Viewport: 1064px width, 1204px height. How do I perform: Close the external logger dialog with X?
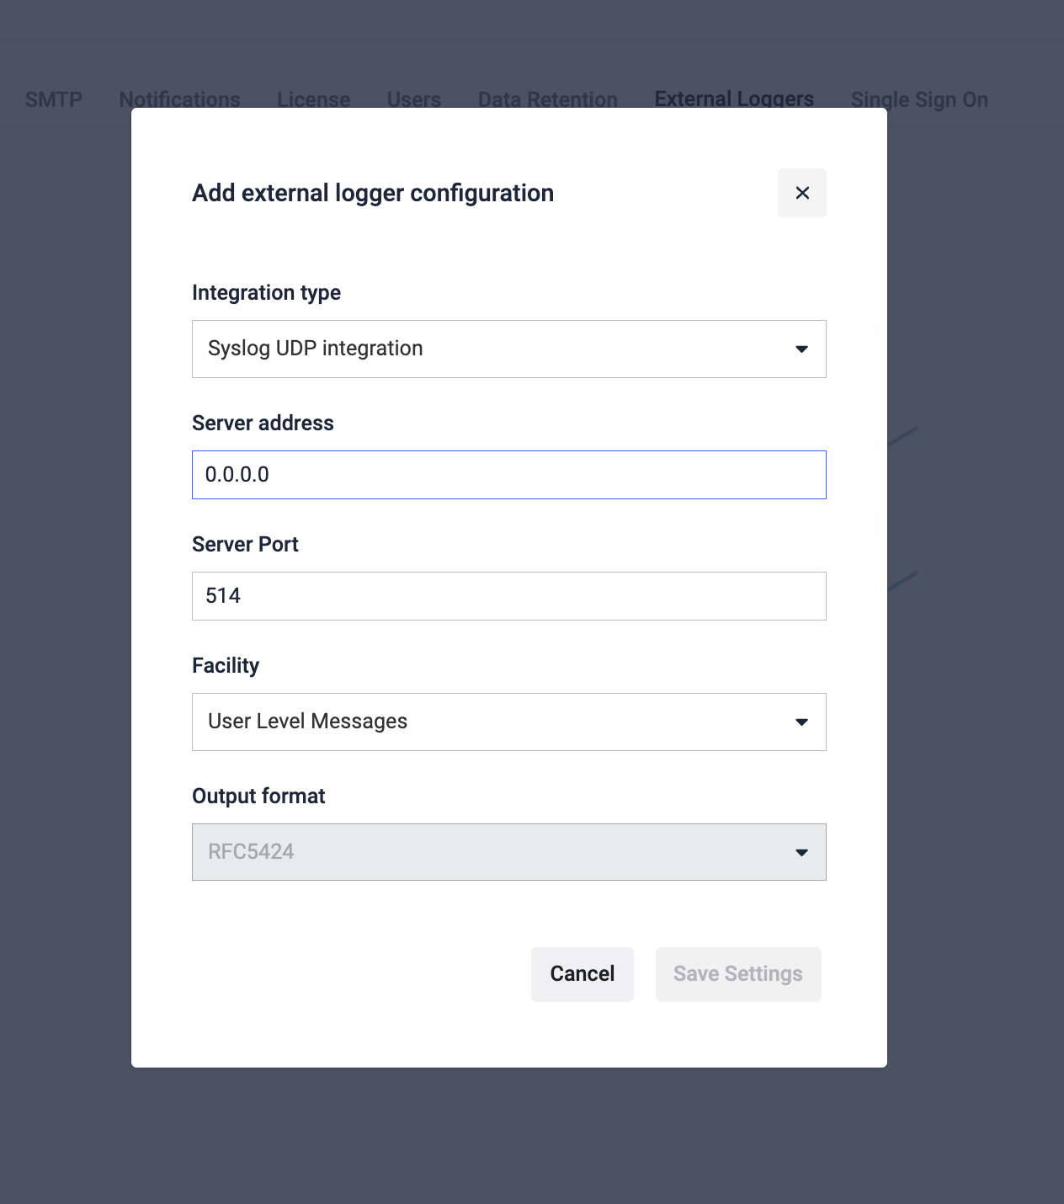pos(802,193)
